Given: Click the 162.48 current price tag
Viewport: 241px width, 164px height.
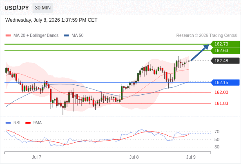Looking at the screenshot, I should coord(225,61).
